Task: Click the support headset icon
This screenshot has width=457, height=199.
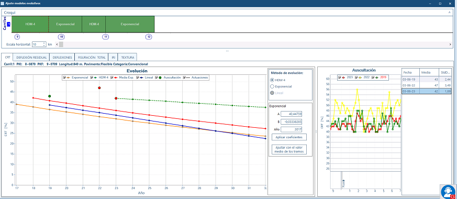Action: [448, 192]
